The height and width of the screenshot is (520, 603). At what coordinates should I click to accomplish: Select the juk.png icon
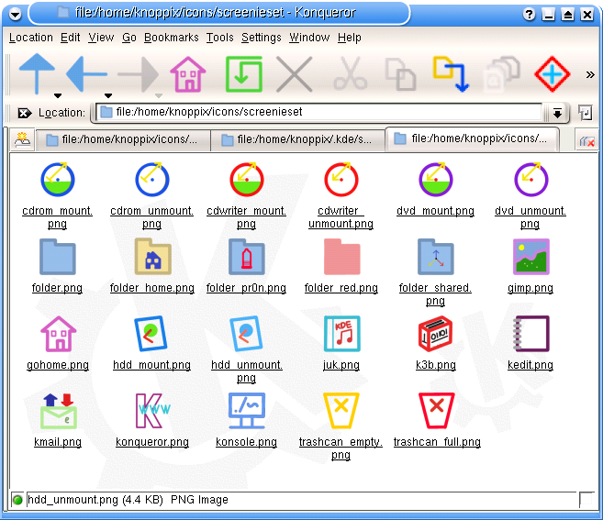(x=341, y=334)
